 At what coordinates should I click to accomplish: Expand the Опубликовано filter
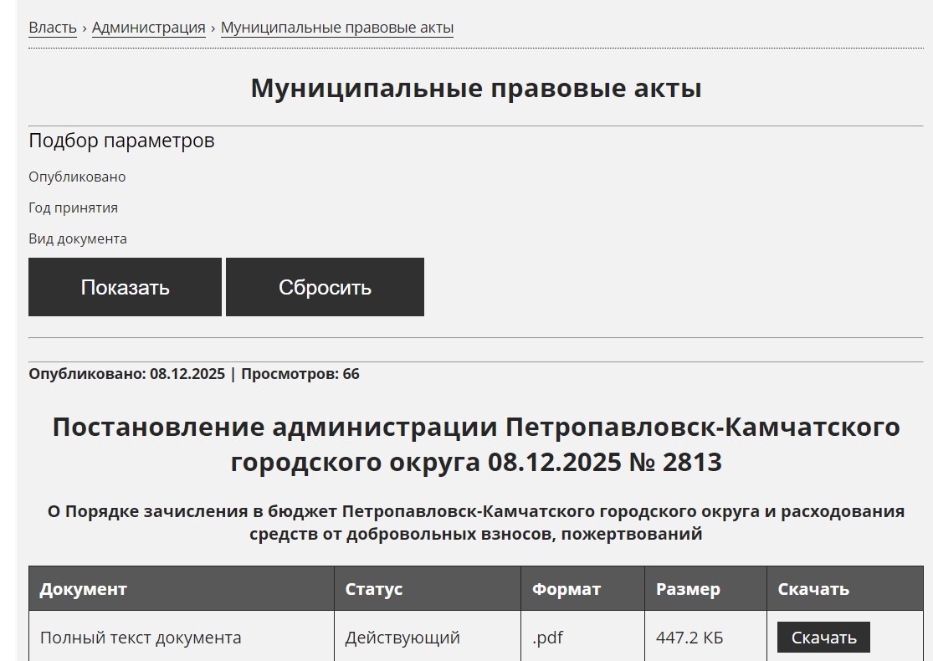[77, 177]
